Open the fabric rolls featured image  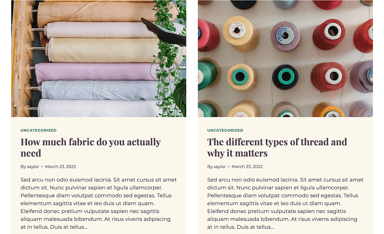click(99, 59)
